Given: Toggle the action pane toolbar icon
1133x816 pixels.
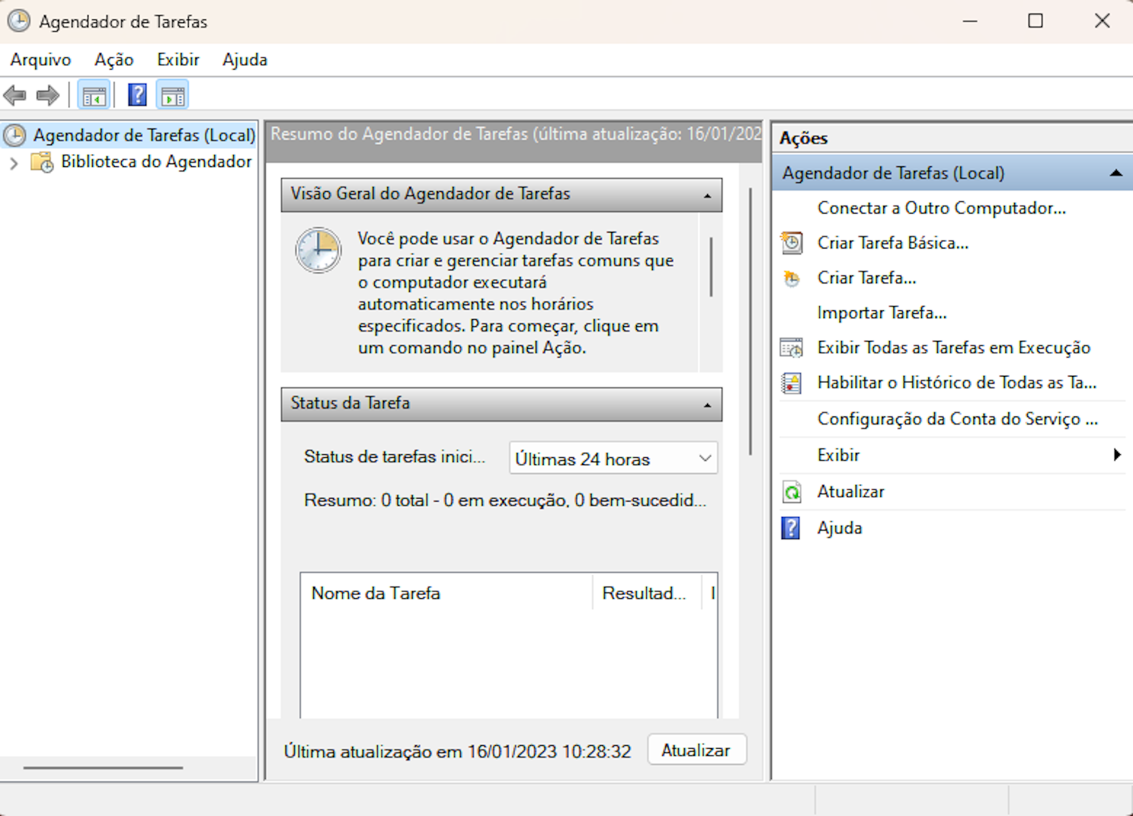Looking at the screenshot, I should pos(173,95).
